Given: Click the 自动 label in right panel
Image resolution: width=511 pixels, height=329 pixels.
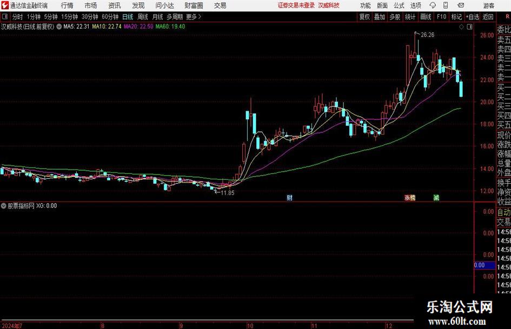Looking at the screenshot, I should pos(504,212).
